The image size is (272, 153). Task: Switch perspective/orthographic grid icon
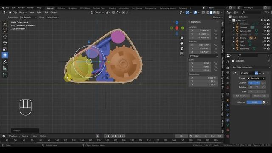click(x=181, y=54)
